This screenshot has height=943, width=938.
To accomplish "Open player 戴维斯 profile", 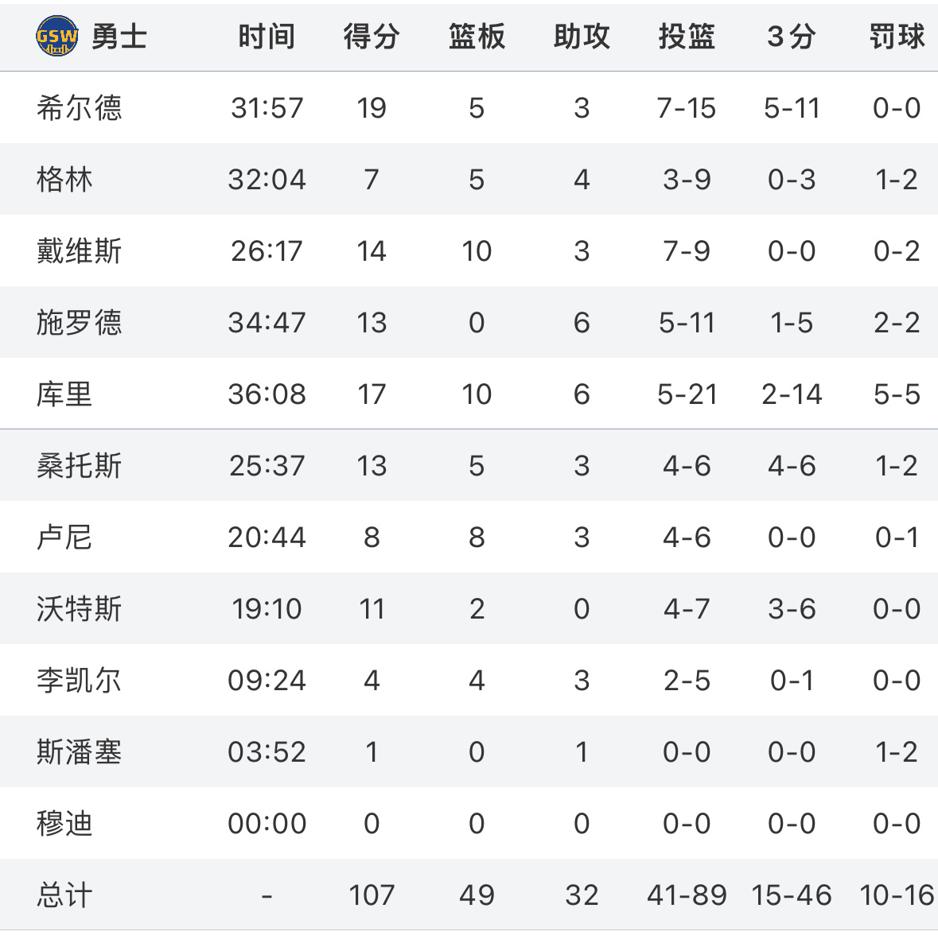I will coord(79,251).
